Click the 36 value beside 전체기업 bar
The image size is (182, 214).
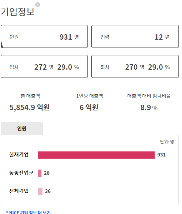pos(48,191)
